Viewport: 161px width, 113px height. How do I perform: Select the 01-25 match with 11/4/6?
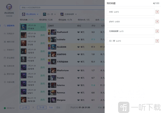pos(33,59)
